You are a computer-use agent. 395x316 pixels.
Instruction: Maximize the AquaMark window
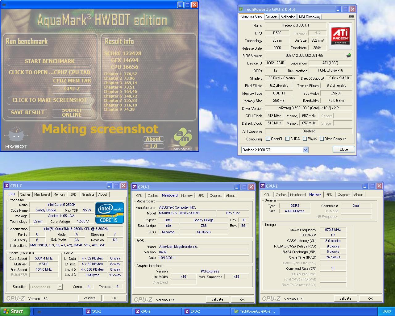[x=188, y=5]
